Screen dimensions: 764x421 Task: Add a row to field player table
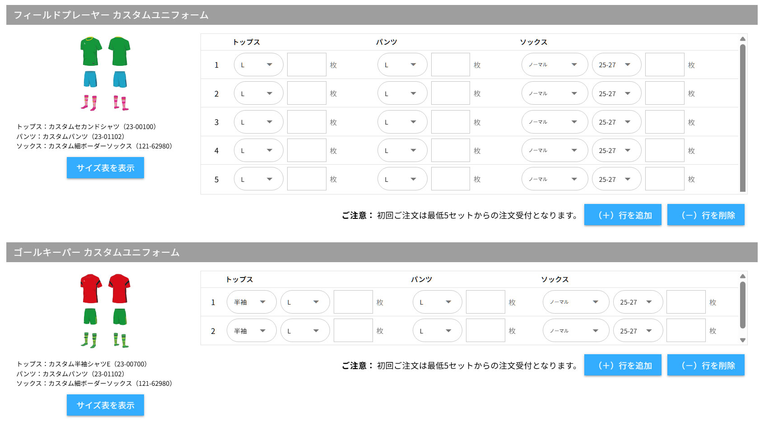(x=623, y=215)
